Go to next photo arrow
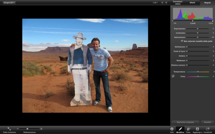The height and width of the screenshot is (134, 215). pyautogui.click(x=166, y=3)
